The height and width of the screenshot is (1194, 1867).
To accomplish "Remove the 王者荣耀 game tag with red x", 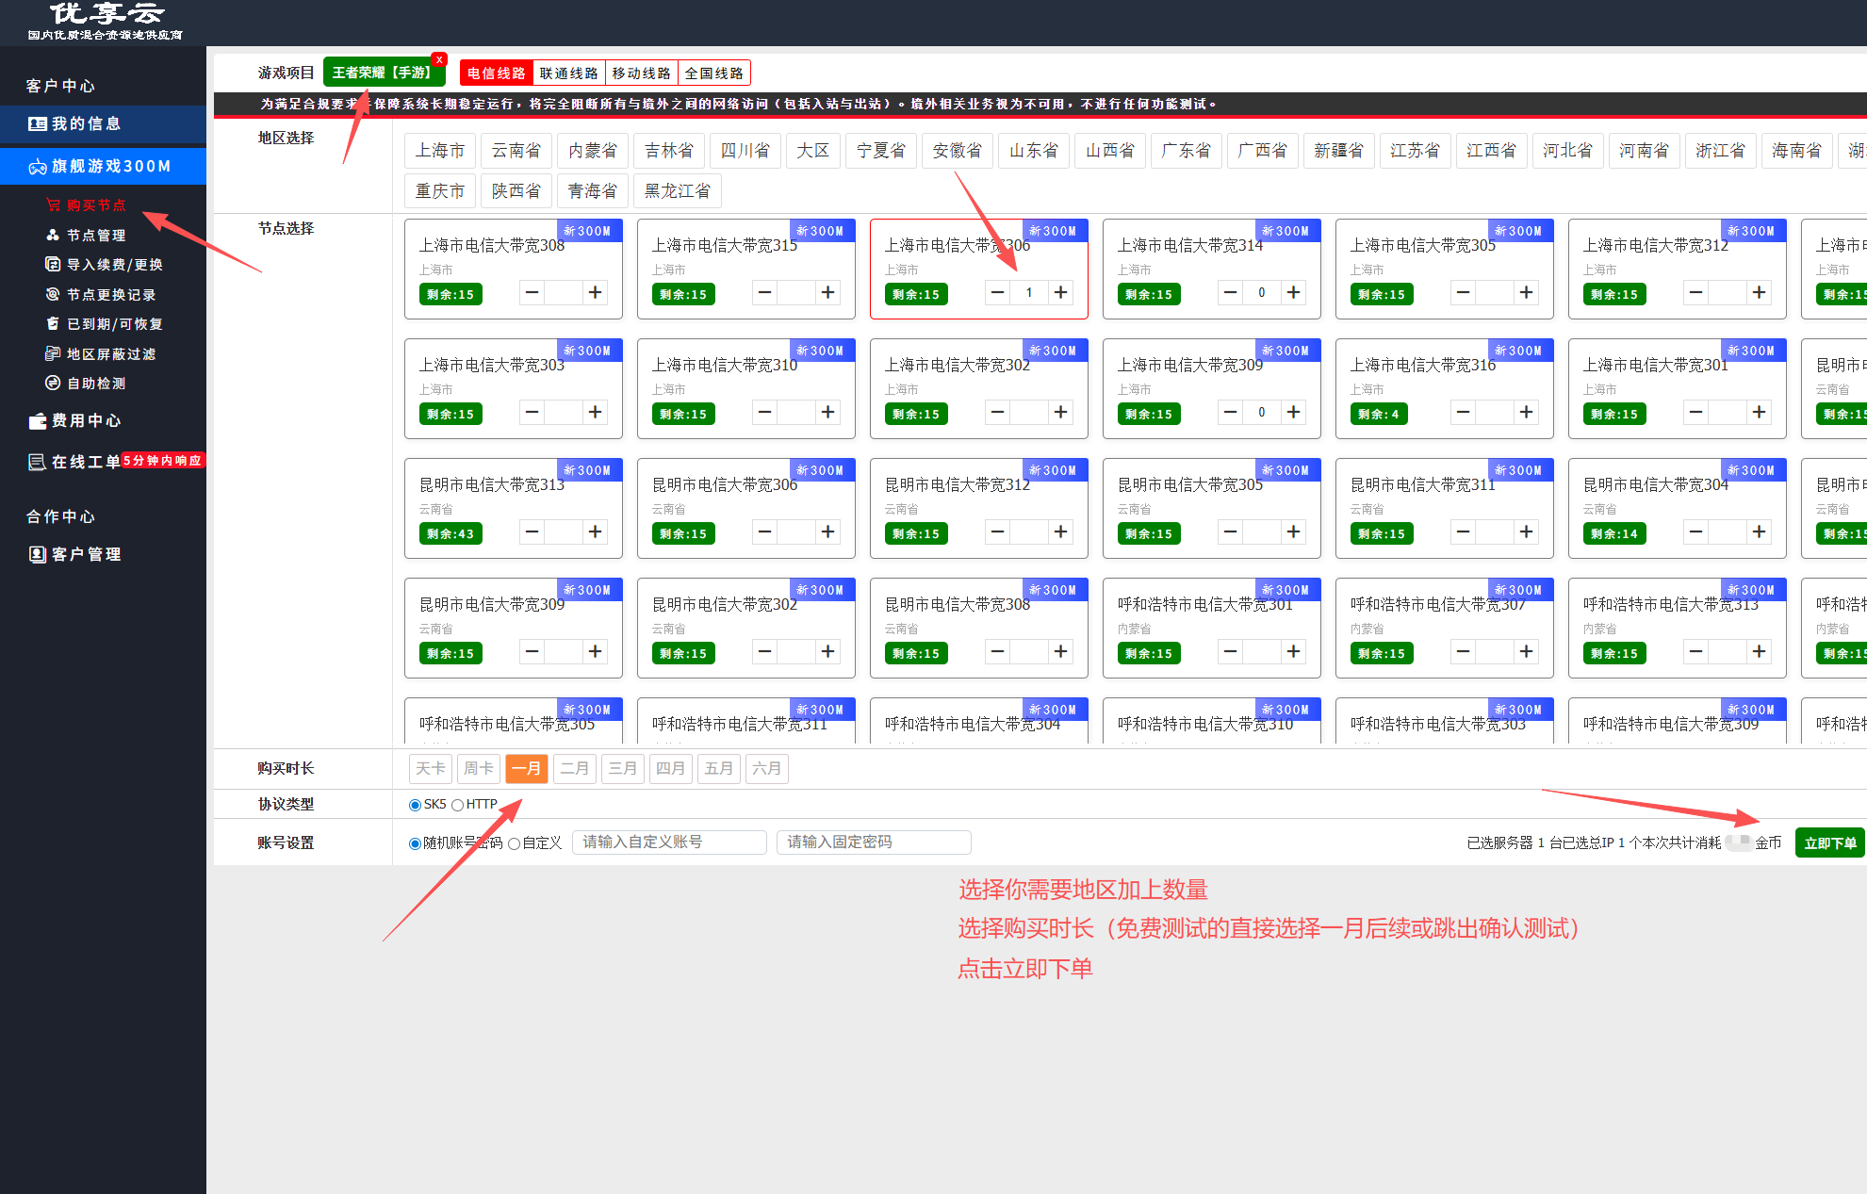I will (439, 59).
